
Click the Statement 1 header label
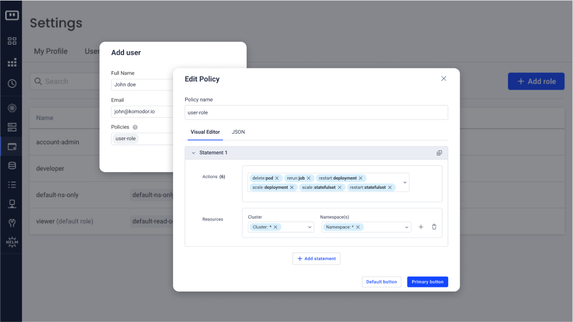click(x=213, y=153)
